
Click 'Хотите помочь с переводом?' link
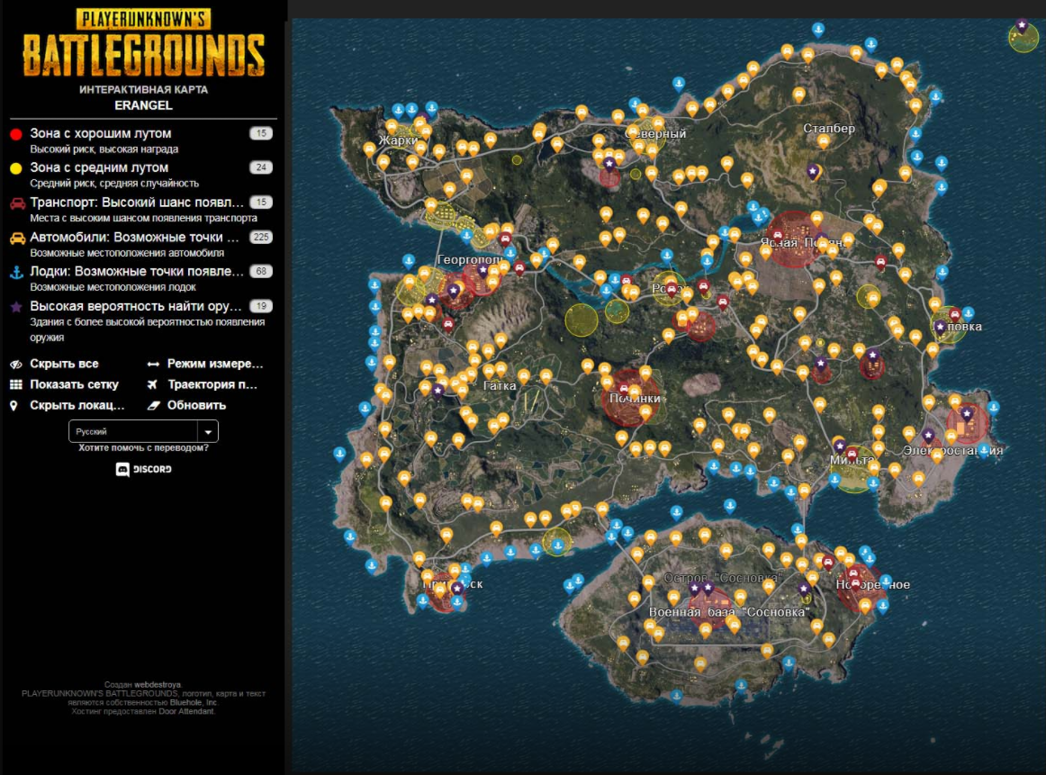click(x=143, y=447)
